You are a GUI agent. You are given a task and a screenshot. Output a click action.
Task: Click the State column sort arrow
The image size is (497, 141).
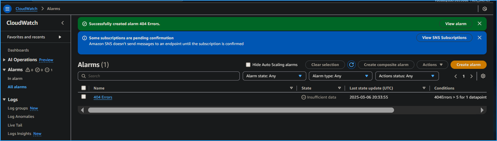click(339, 88)
